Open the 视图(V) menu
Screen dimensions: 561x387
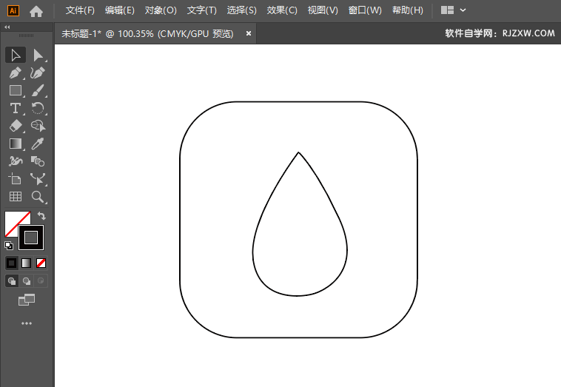pos(323,10)
